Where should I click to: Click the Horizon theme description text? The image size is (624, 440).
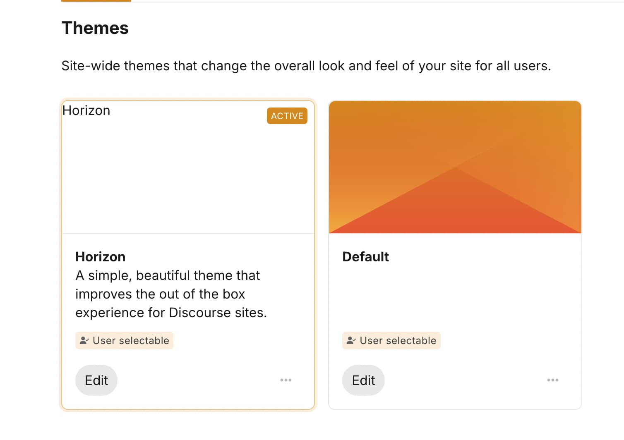pyautogui.click(x=171, y=294)
